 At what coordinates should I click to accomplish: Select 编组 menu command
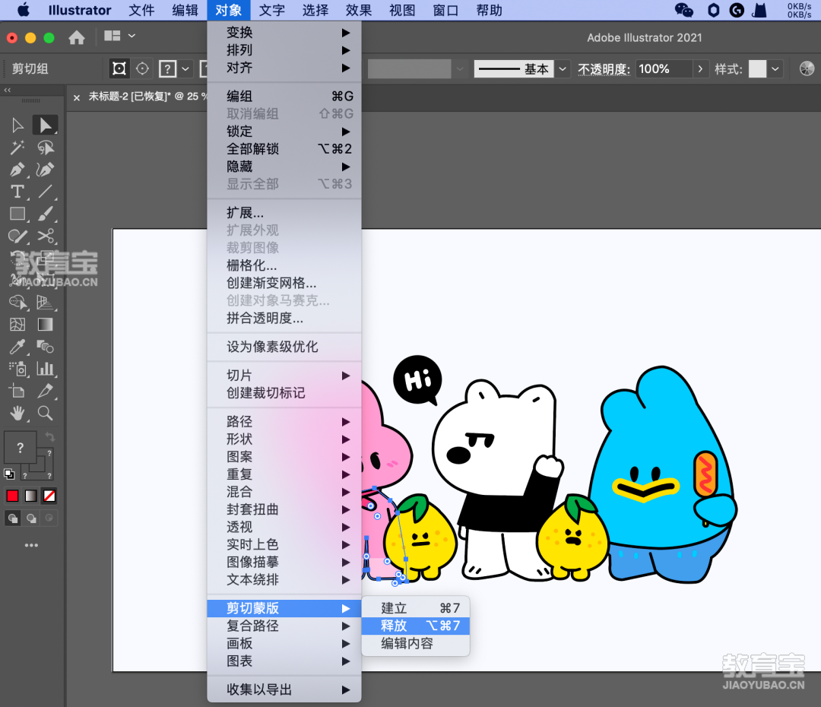tap(284, 97)
